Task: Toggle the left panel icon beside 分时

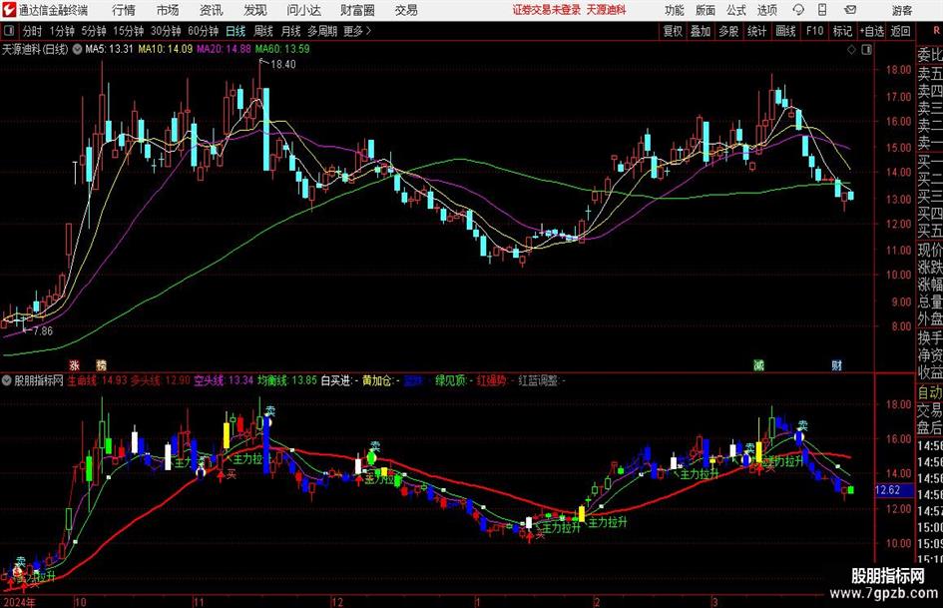Action: pyautogui.click(x=9, y=31)
